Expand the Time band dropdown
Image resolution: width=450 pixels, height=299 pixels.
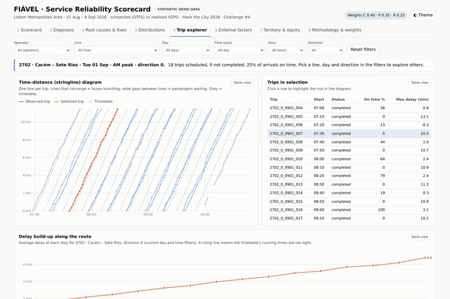[239, 50]
